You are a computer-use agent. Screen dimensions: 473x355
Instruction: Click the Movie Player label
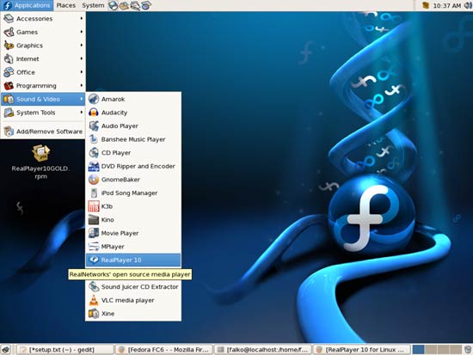(x=120, y=233)
